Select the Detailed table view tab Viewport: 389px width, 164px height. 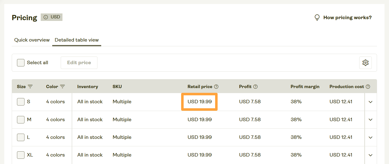coord(76,40)
